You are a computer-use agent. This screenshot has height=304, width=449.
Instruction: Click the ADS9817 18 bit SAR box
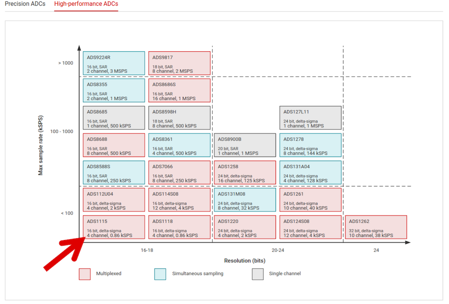(179, 63)
